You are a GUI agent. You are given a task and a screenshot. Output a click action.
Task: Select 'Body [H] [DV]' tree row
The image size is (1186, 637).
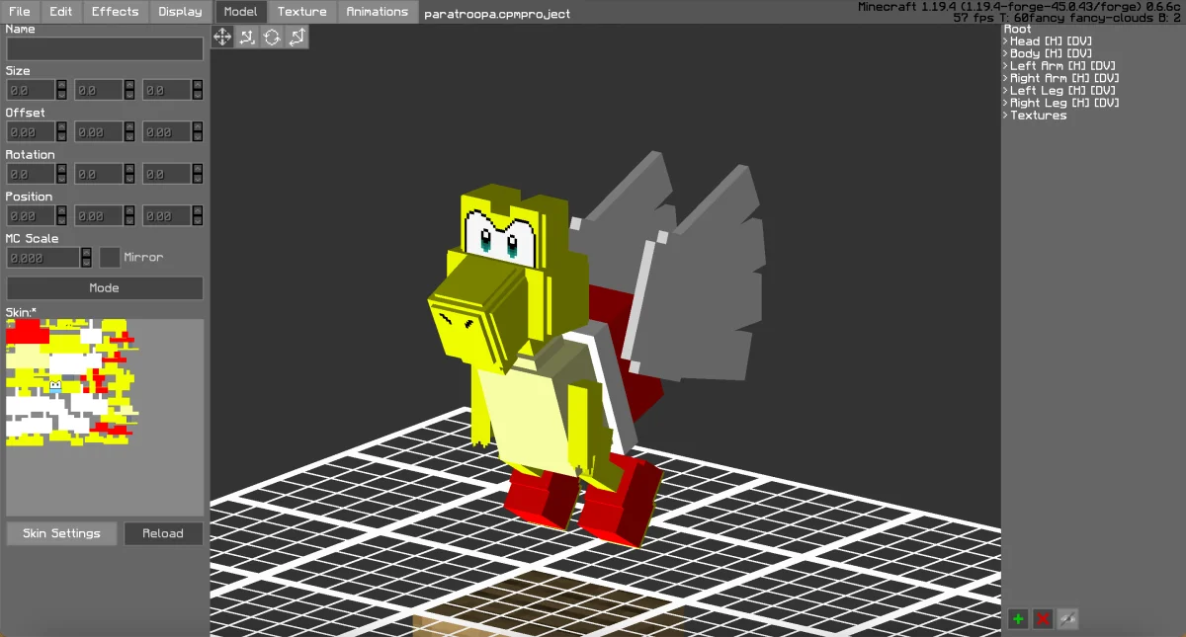click(x=1051, y=53)
